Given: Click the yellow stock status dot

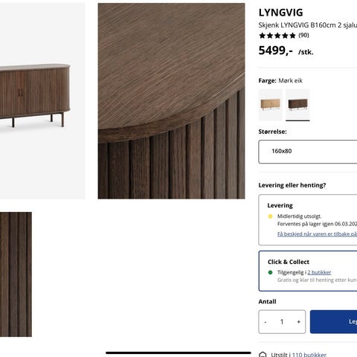Looking at the screenshot, I should [271, 216].
